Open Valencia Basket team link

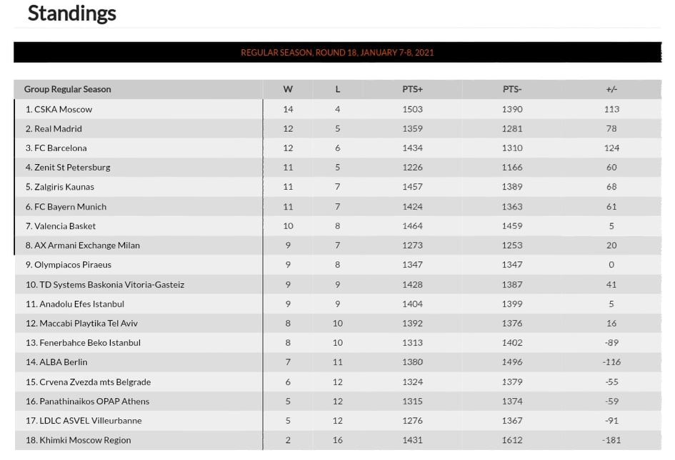[65, 225]
